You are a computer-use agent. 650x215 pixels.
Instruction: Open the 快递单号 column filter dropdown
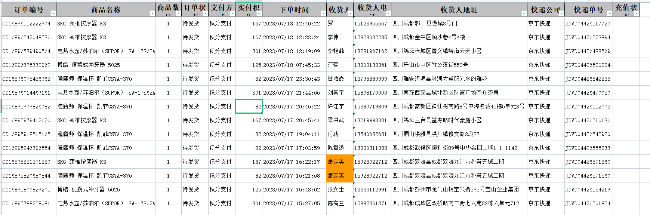tap(609, 13)
